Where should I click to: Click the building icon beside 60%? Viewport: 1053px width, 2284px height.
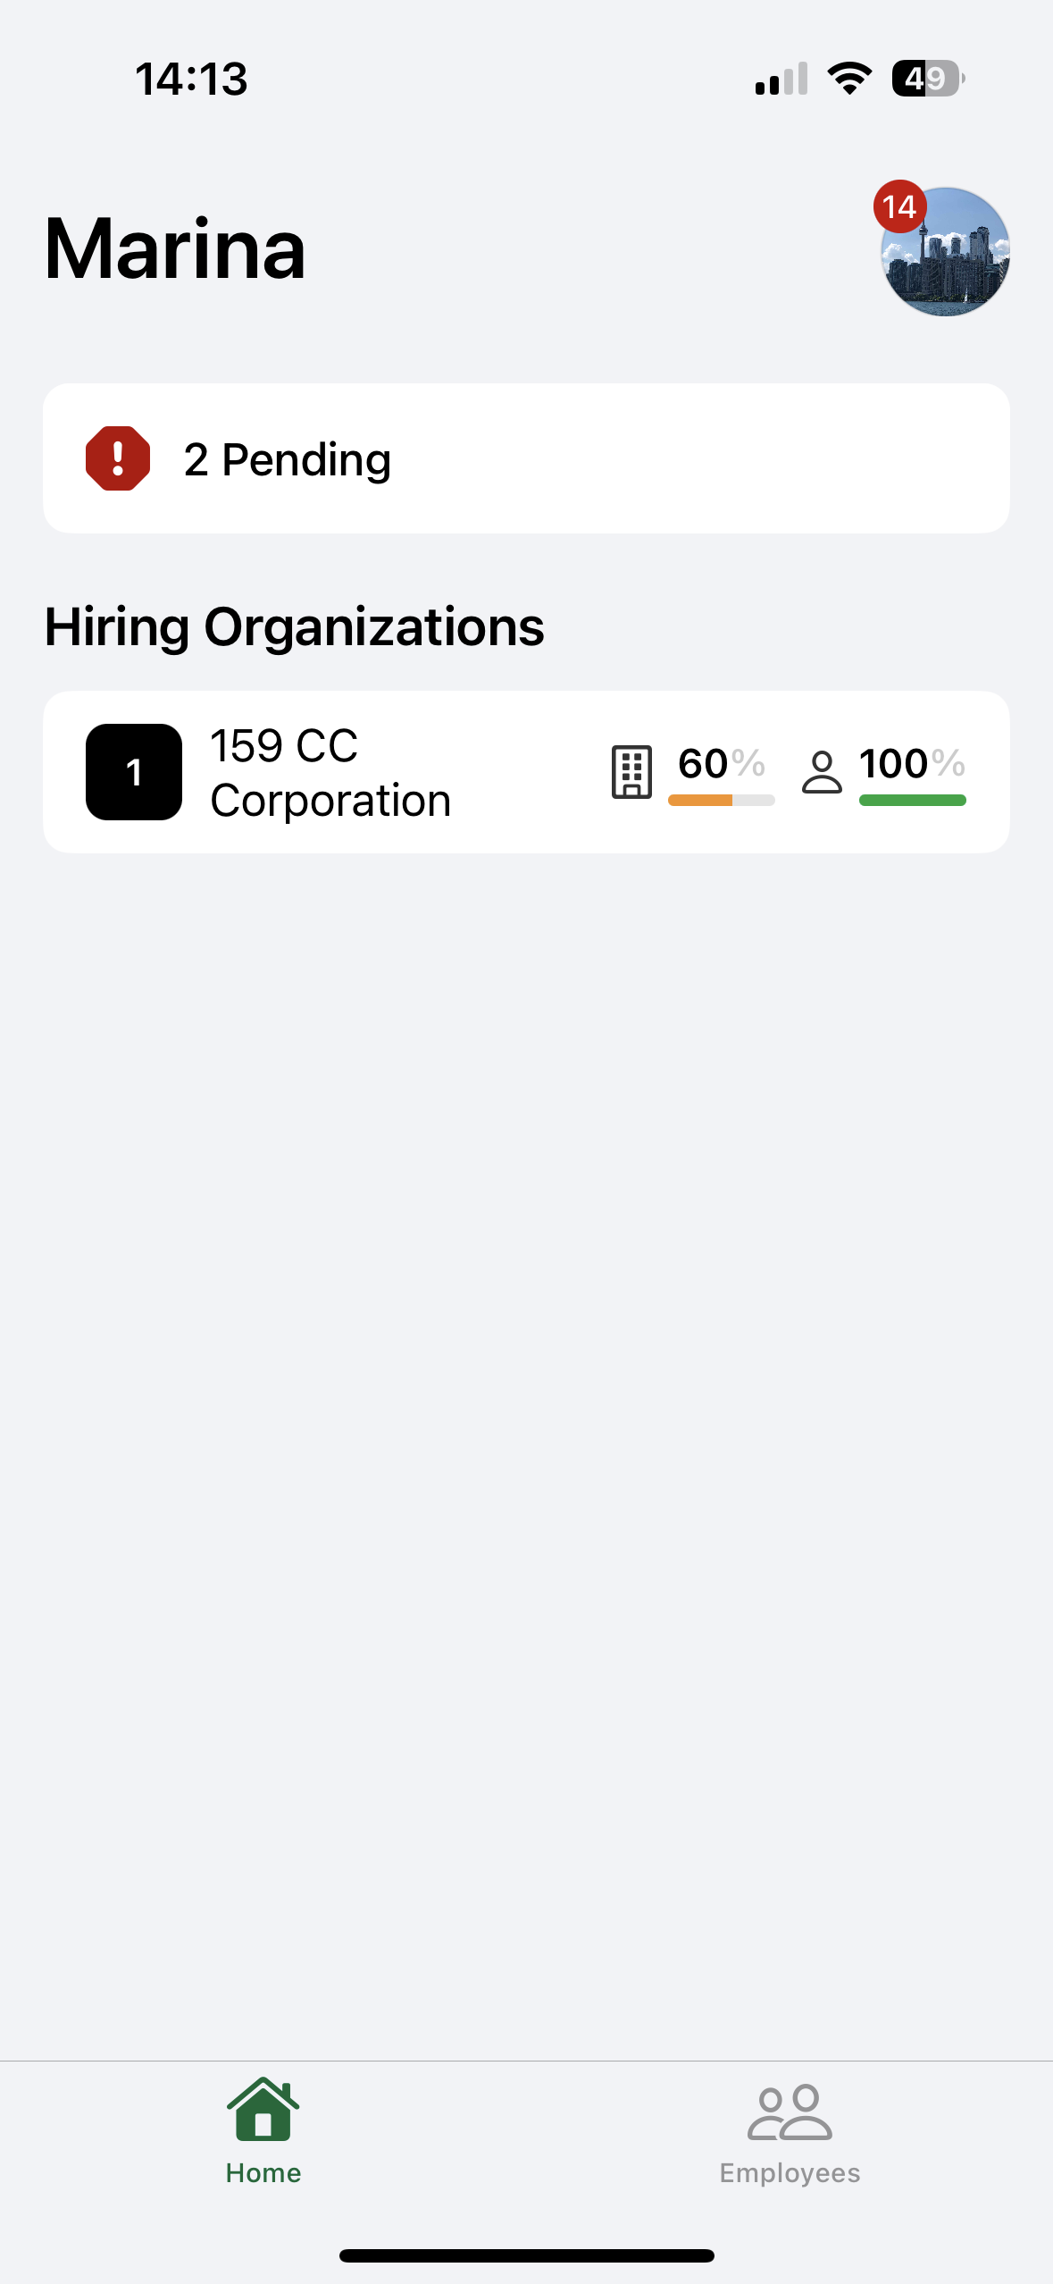pos(631,771)
